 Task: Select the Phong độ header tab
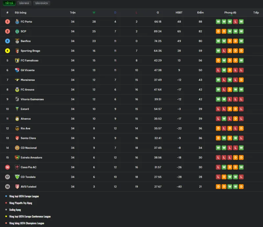pyautogui.click(x=230, y=13)
